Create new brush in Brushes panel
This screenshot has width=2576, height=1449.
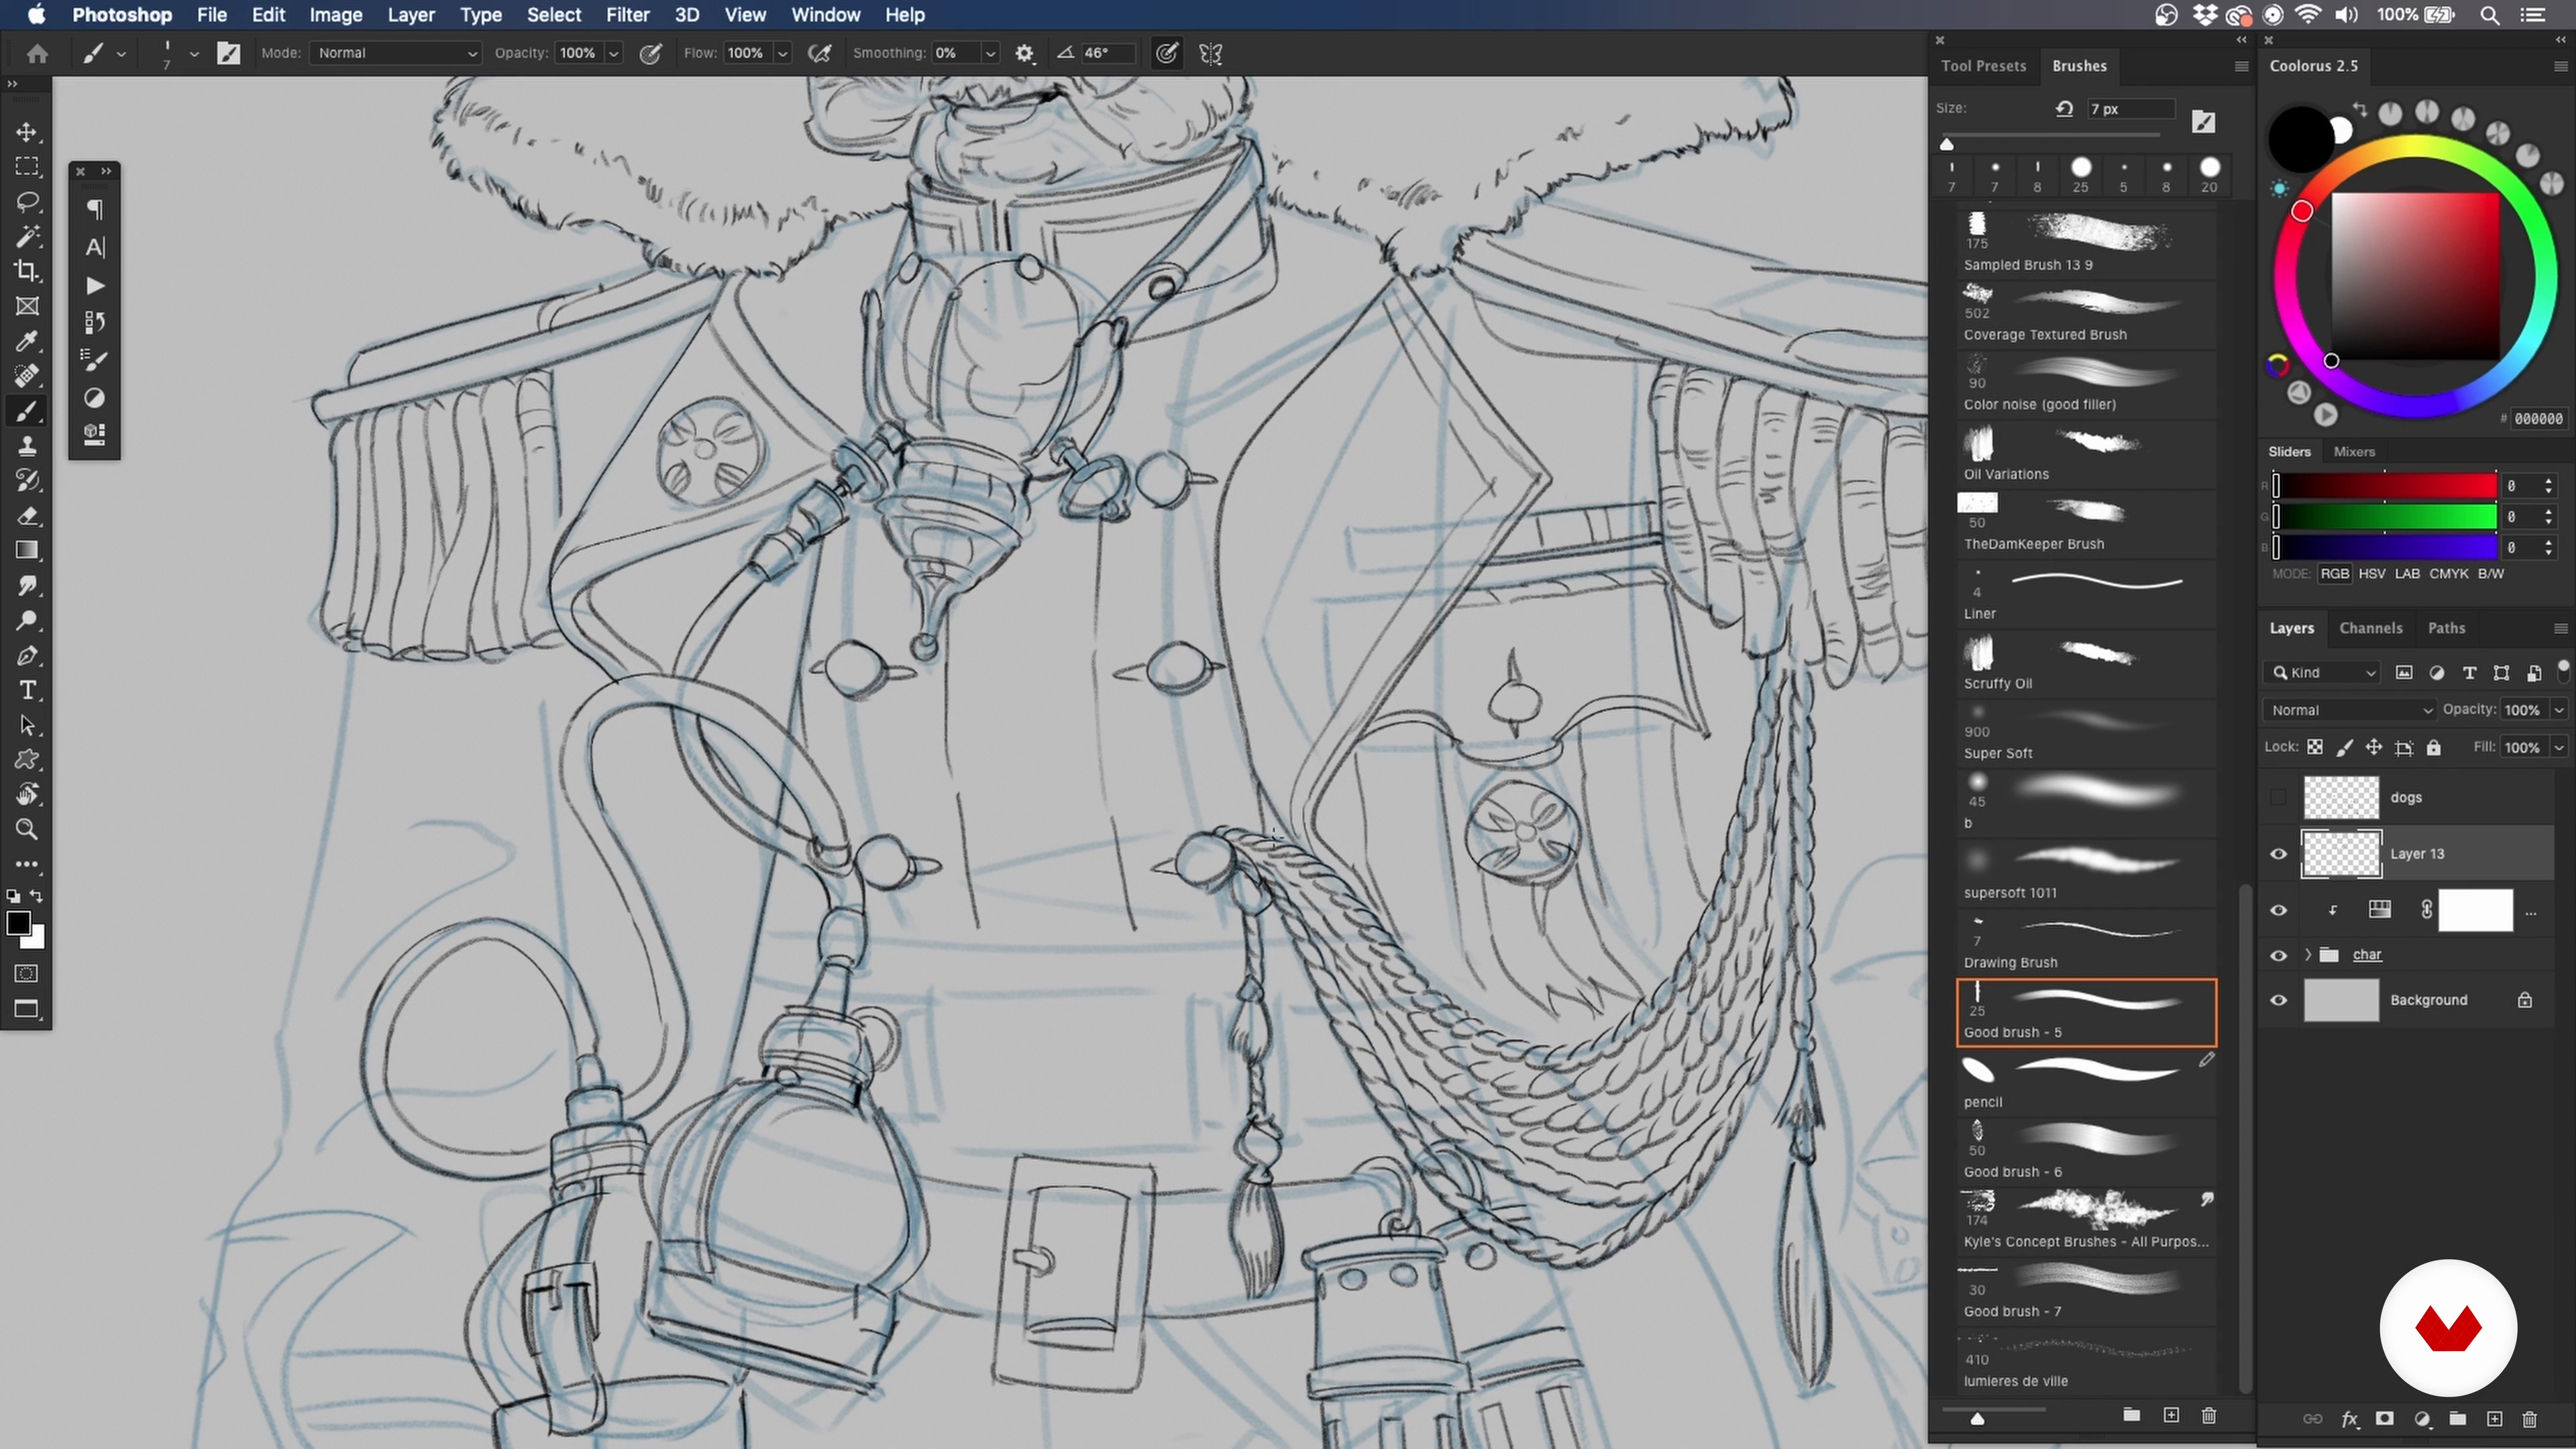[2171, 1415]
